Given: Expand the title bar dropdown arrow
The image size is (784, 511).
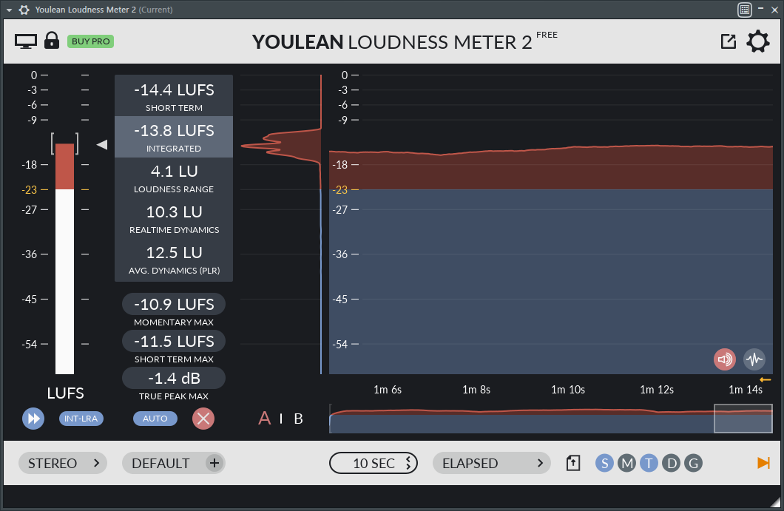Looking at the screenshot, I should point(9,10).
